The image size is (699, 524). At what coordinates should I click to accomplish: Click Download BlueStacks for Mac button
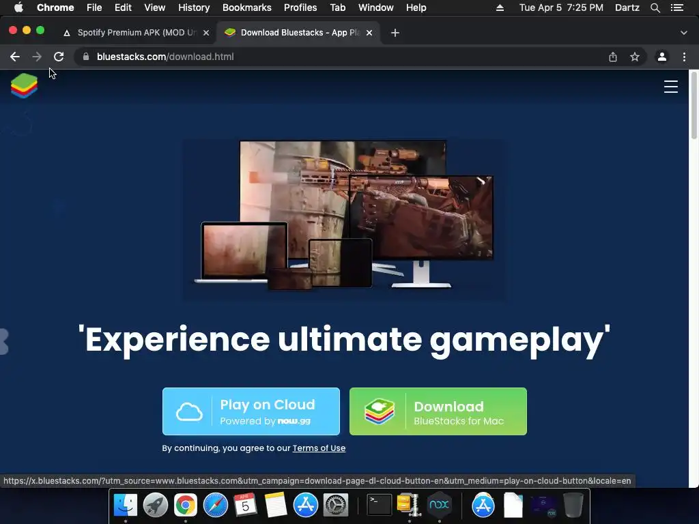438,411
